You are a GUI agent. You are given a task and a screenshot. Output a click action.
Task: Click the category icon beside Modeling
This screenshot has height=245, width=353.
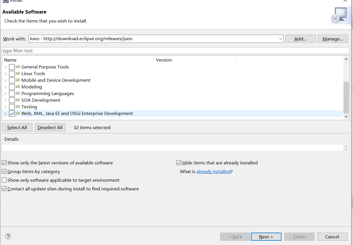click(17, 87)
